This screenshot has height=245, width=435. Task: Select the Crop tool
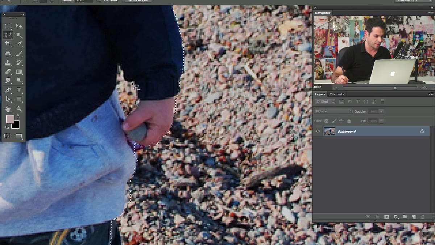click(x=8, y=44)
